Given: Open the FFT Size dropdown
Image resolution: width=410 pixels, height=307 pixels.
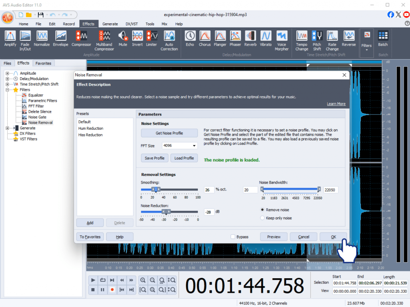Looking at the screenshot, I should tap(180, 146).
